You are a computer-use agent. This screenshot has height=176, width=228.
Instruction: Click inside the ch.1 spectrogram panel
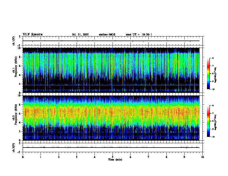click(111, 70)
